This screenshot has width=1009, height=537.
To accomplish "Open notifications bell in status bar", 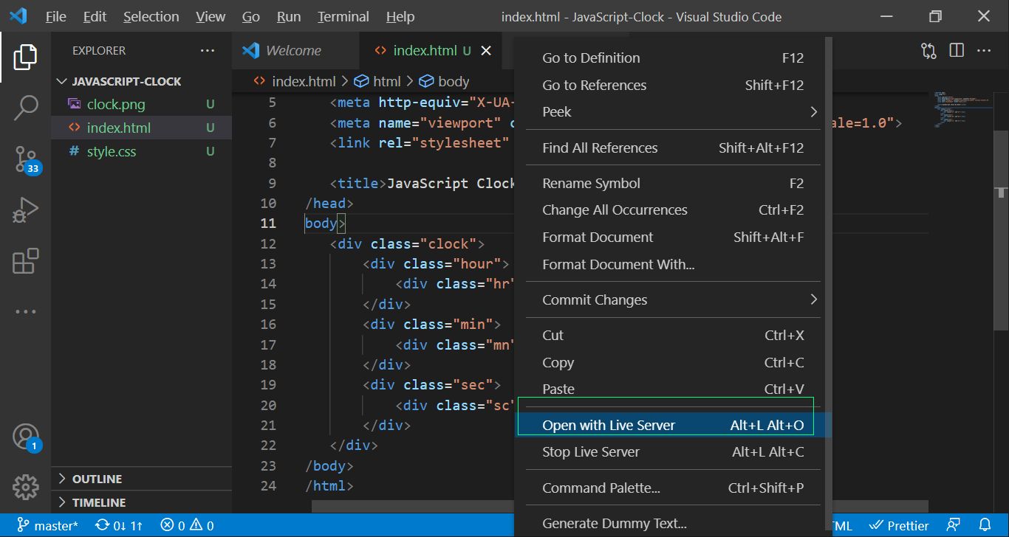I will pyautogui.click(x=985, y=526).
